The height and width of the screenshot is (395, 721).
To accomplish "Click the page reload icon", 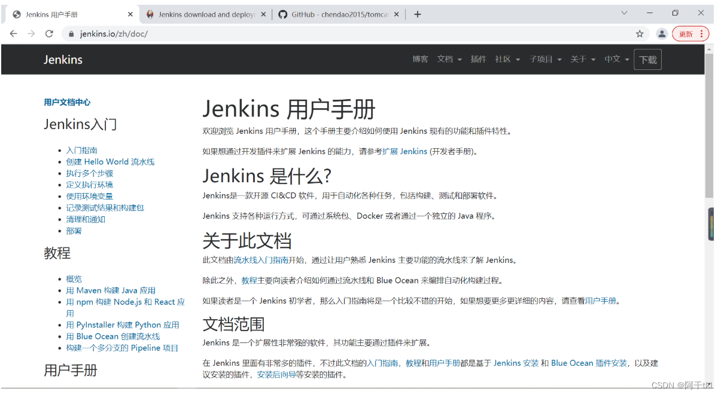I will 50,33.
